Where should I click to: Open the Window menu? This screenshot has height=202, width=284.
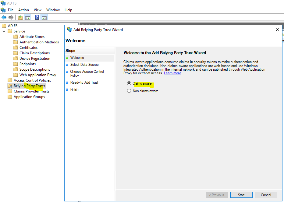pos(53,10)
